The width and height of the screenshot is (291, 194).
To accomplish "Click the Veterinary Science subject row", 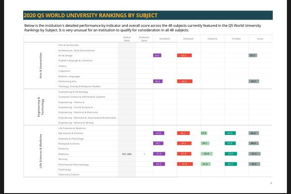I will pos(69,174).
